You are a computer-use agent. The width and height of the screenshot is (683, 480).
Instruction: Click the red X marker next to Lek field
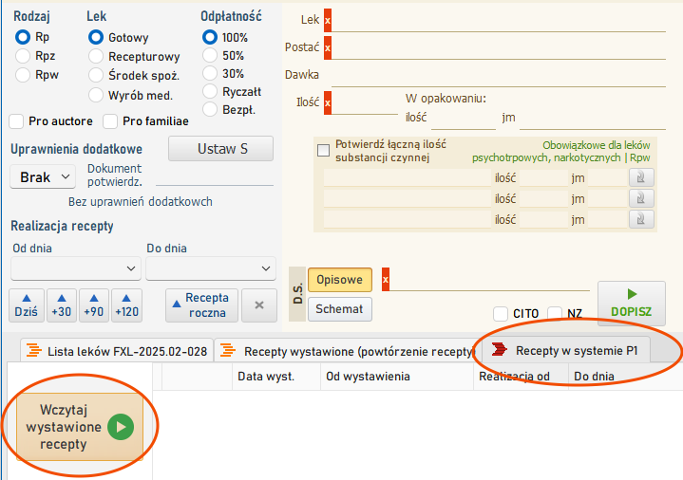pyautogui.click(x=328, y=20)
